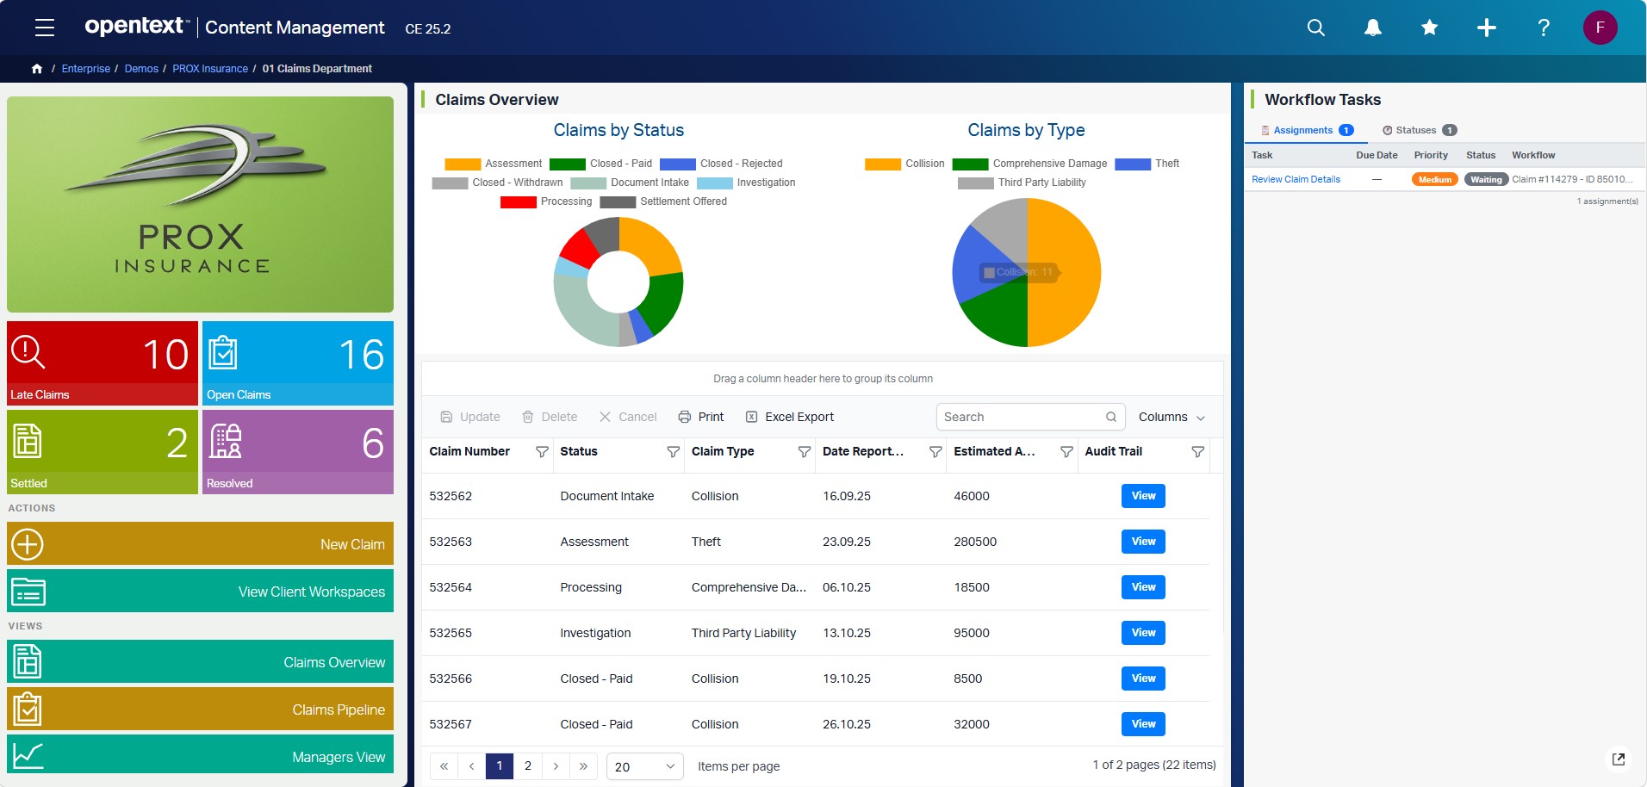Screen dimensions: 1647x787
Task: View audit trail for claim 532565
Action: tap(1143, 633)
